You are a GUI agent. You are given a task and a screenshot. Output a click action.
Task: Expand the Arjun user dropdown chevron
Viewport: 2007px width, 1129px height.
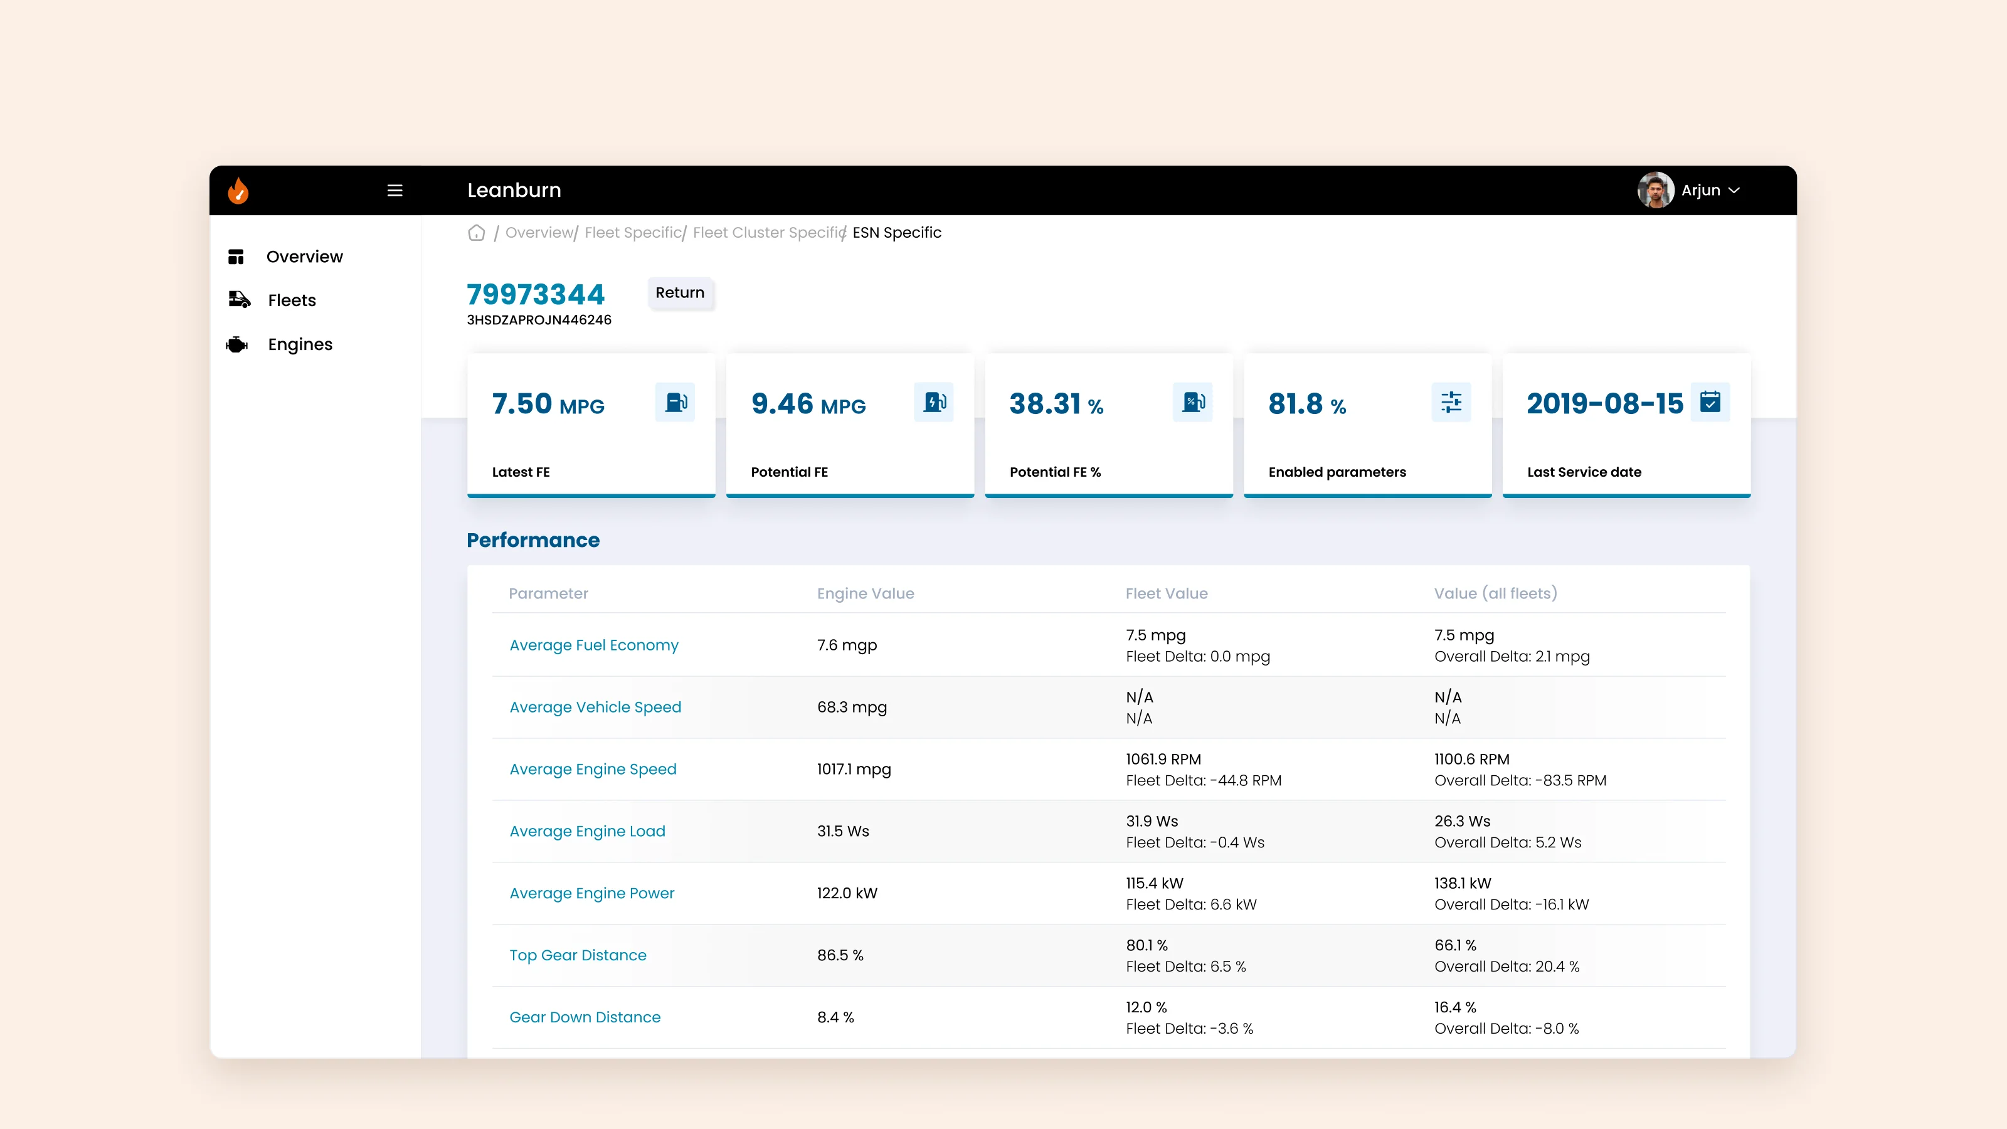click(1734, 190)
